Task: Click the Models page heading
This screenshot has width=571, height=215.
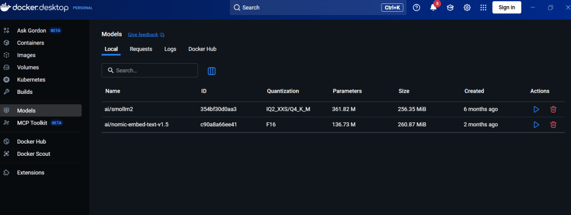Action: [x=112, y=34]
